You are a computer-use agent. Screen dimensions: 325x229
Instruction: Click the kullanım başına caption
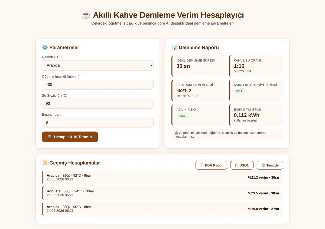tap(245, 120)
